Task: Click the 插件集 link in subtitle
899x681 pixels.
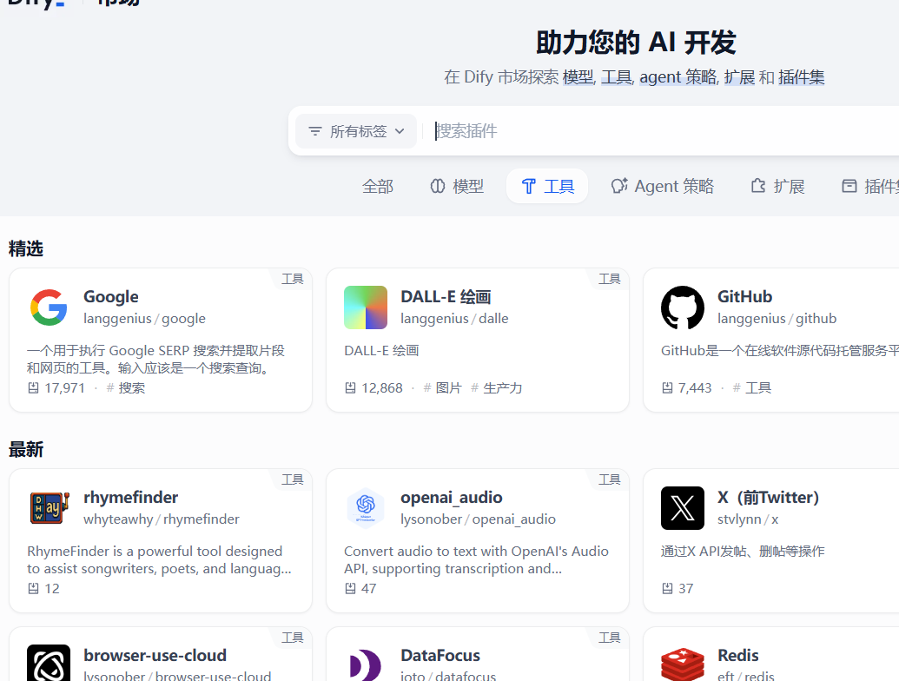Action: (x=802, y=76)
